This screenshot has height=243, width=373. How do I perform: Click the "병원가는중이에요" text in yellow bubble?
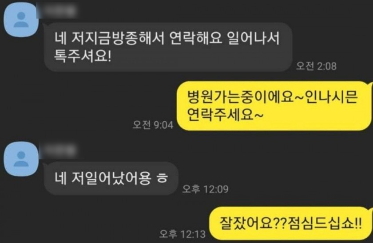pyautogui.click(x=241, y=97)
